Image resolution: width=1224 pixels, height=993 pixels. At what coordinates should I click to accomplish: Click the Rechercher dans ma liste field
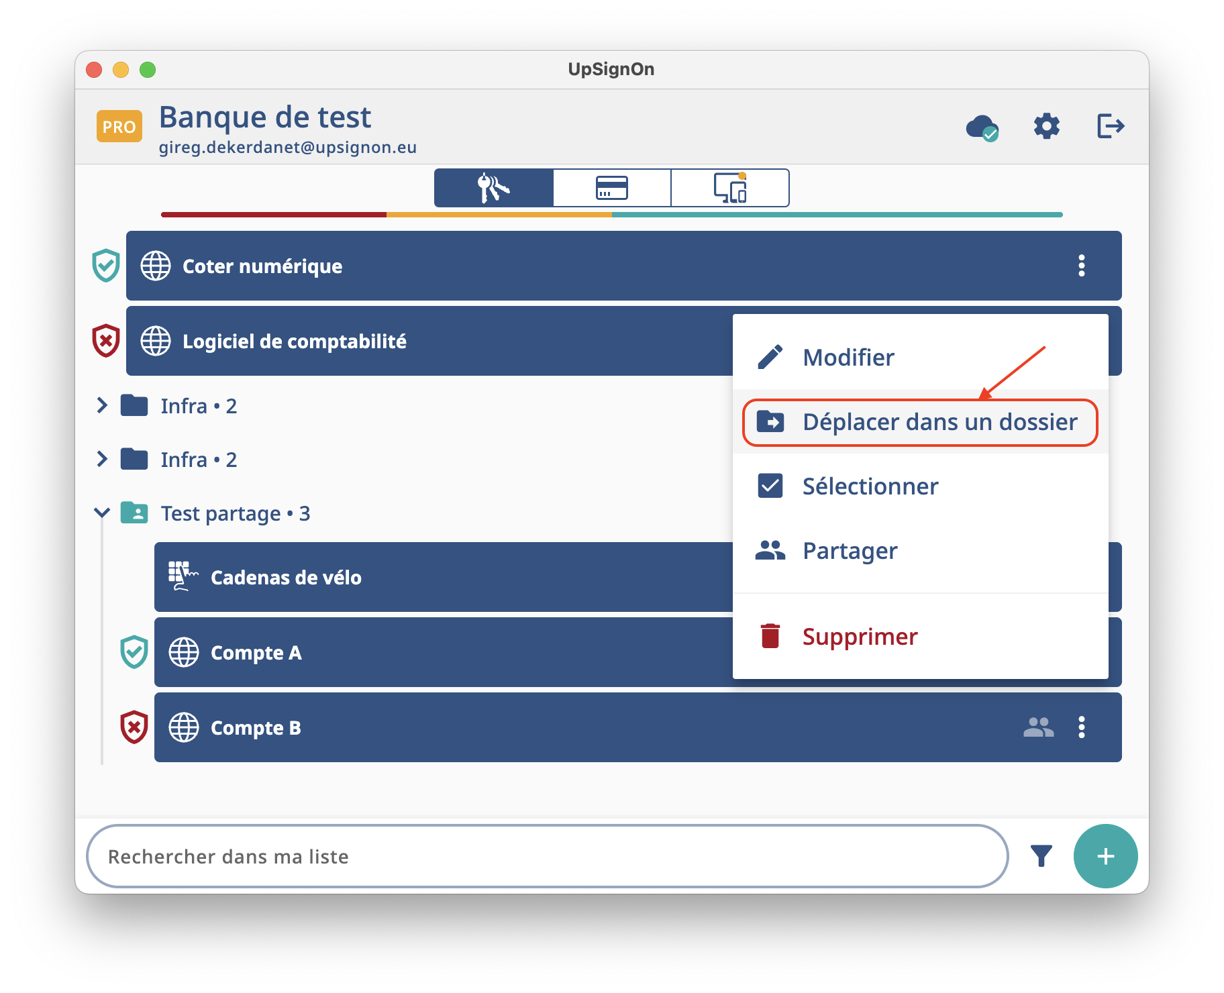547,856
